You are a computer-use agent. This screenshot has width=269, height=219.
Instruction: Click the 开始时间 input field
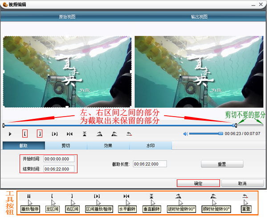point(59,159)
